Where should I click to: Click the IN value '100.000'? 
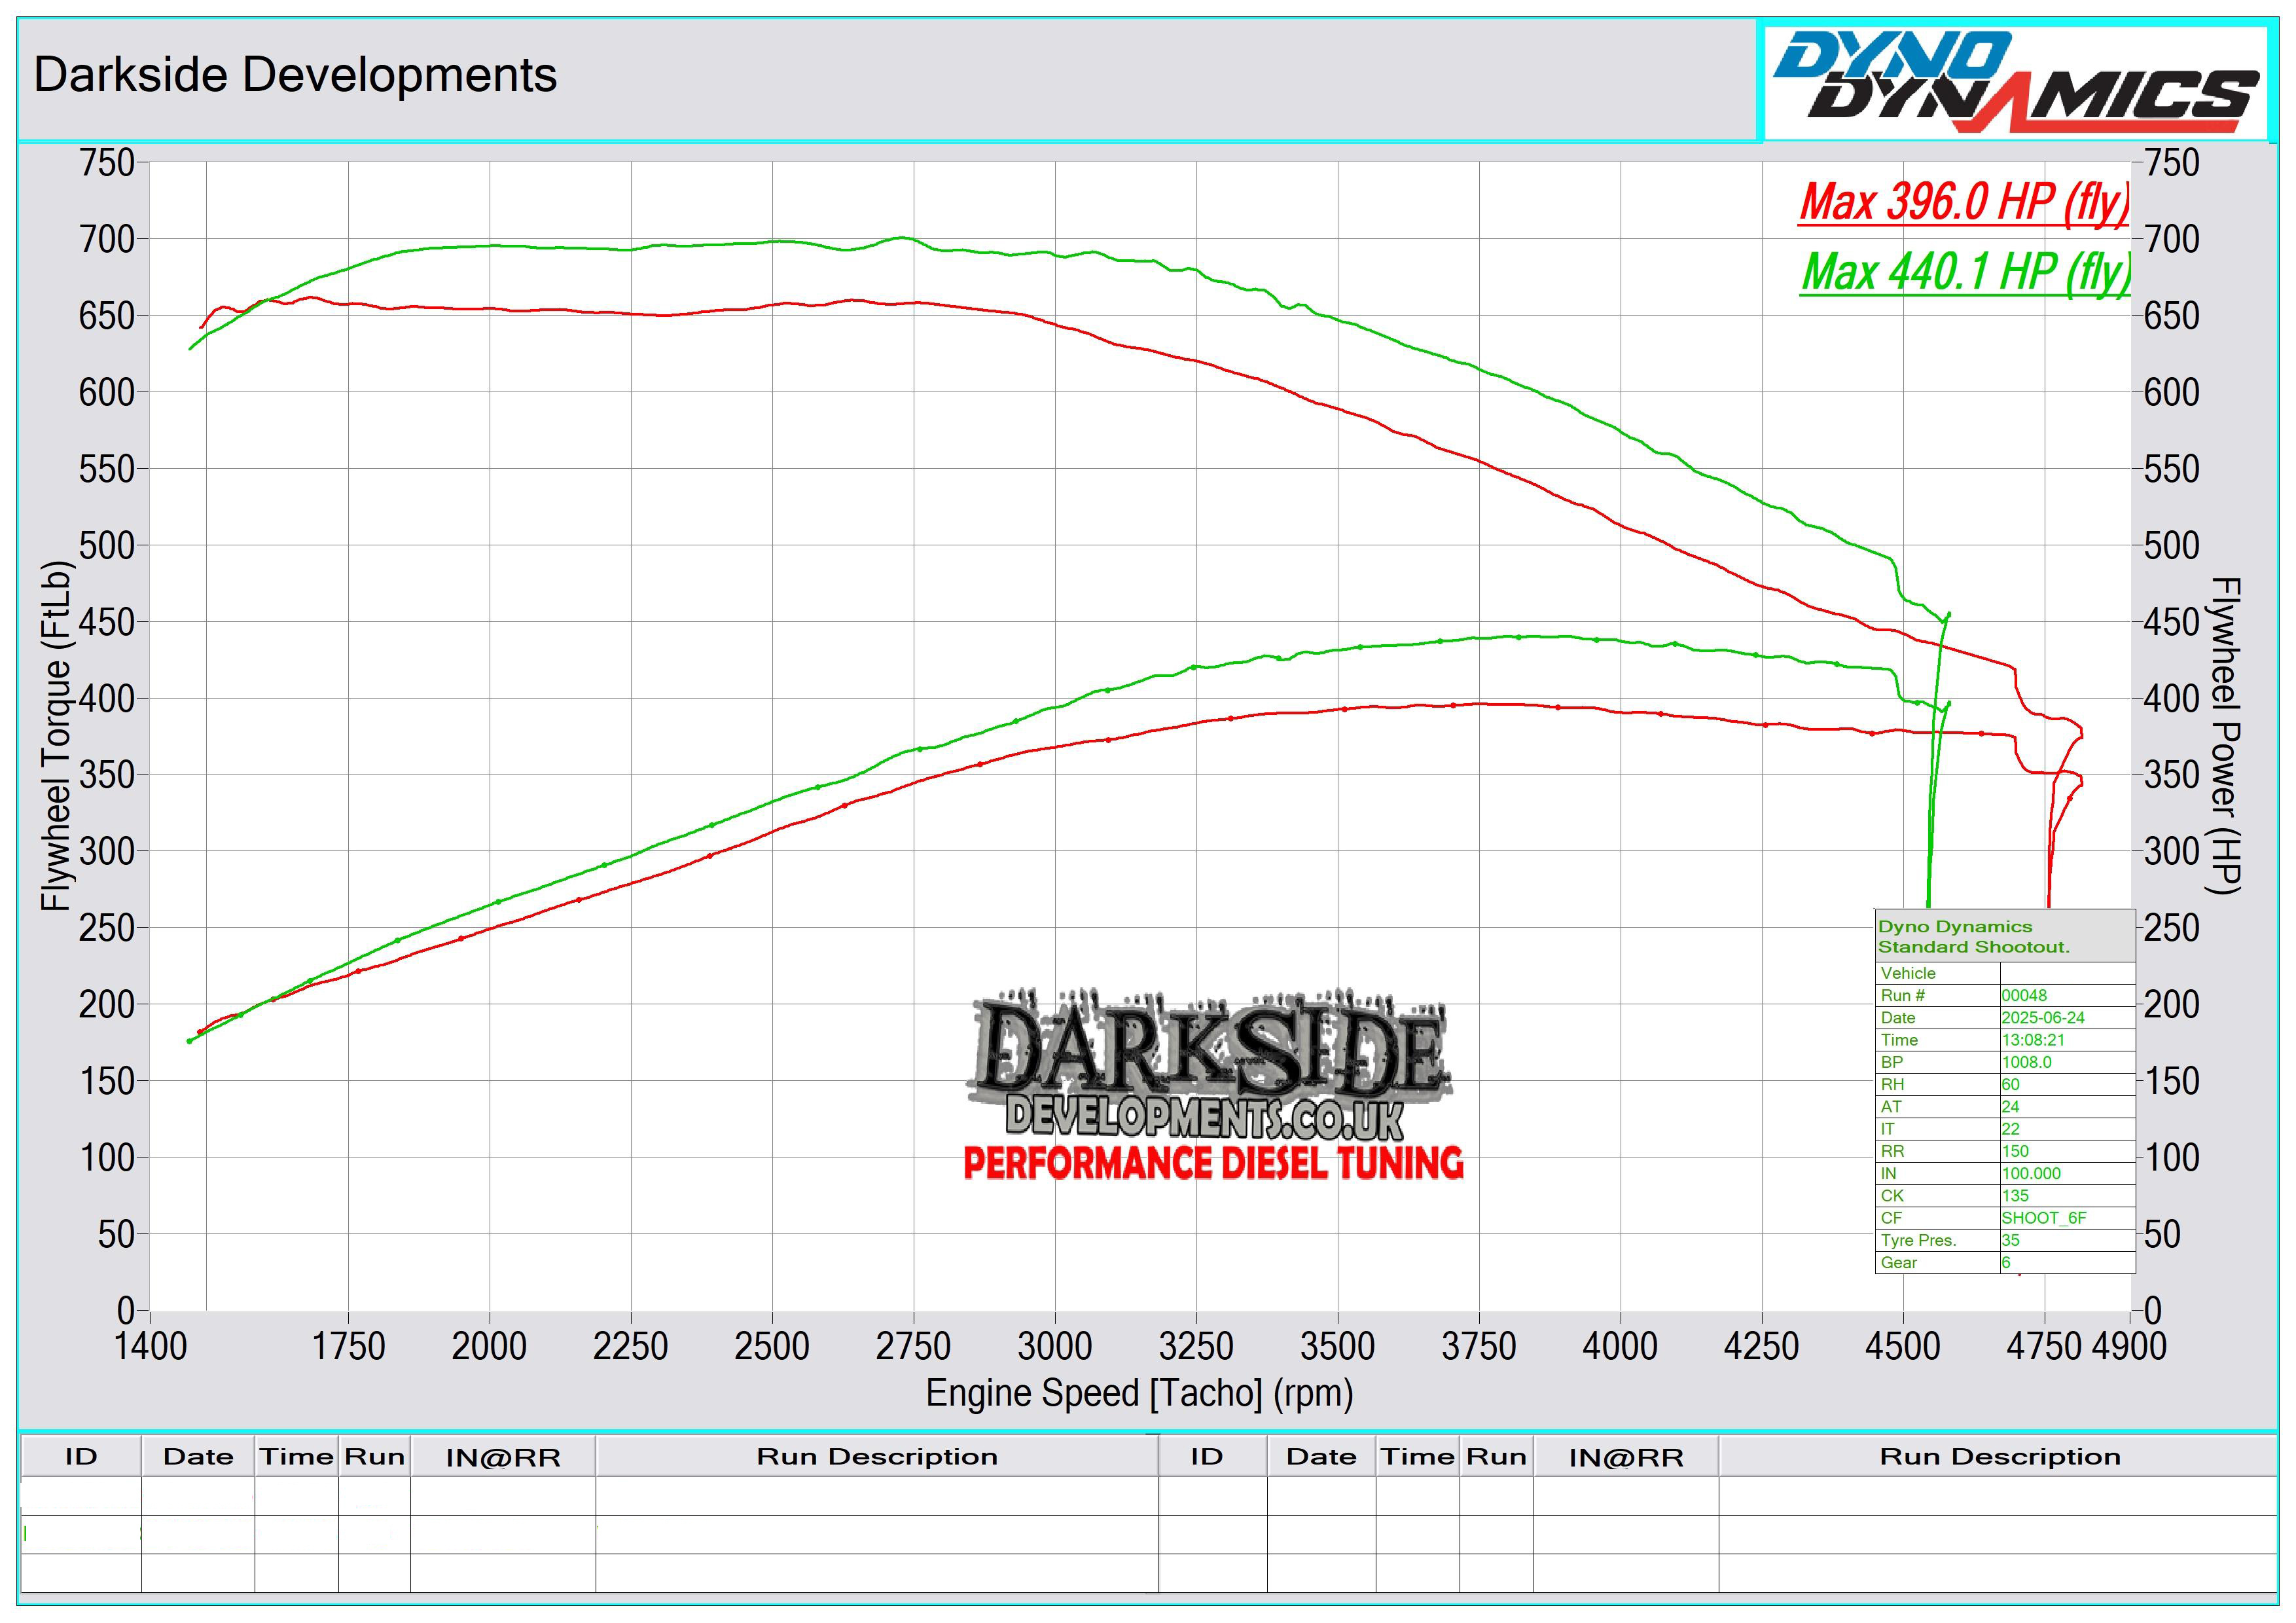click(2031, 1173)
